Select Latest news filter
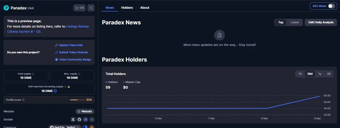340x128 pixels. 295,22
